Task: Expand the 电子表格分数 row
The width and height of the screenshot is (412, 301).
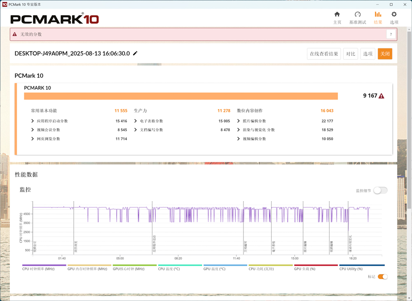Action: coord(136,121)
